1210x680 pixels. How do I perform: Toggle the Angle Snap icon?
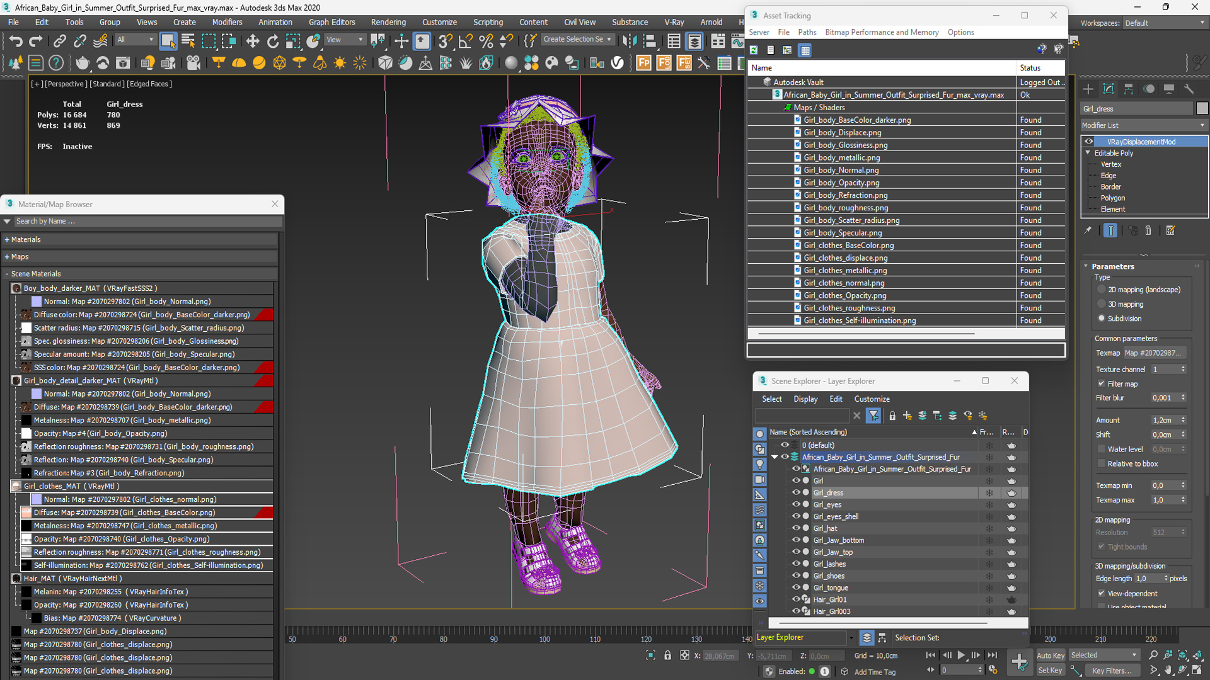[466, 42]
